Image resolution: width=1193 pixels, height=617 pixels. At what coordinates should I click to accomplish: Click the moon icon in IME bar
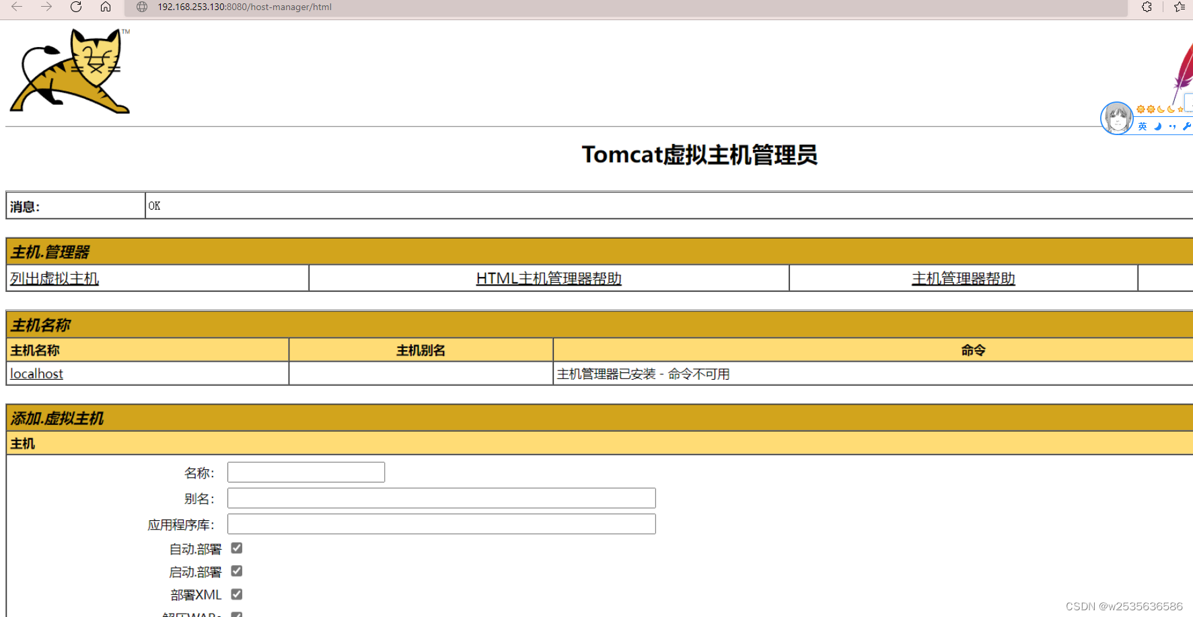pyautogui.click(x=1158, y=126)
